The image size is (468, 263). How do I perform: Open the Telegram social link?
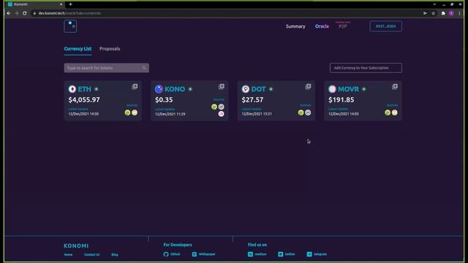click(x=317, y=254)
